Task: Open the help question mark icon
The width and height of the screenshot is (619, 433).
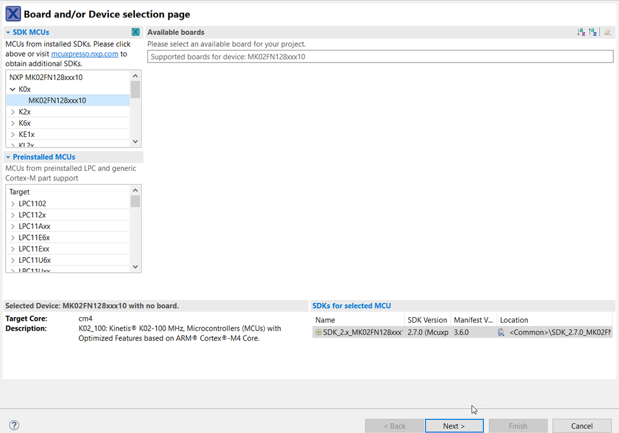Action: [14, 425]
